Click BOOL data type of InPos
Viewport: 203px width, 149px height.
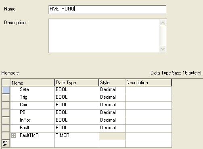point(62,120)
